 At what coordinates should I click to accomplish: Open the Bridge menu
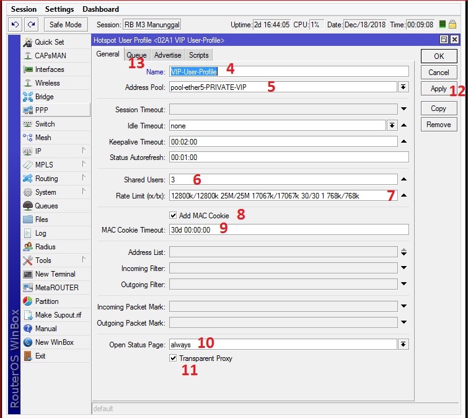56,97
